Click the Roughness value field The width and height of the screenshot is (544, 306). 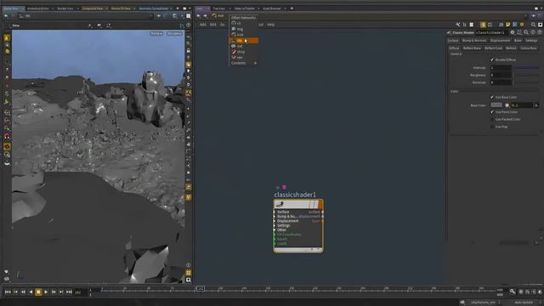(501, 75)
